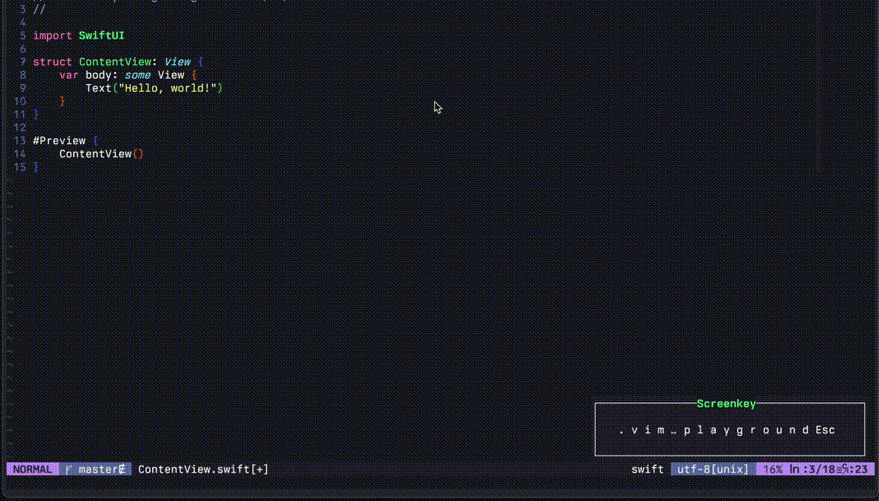Click "Esc" in the Screenkey overlay
This screenshot has width=879, height=501.
[826, 430]
